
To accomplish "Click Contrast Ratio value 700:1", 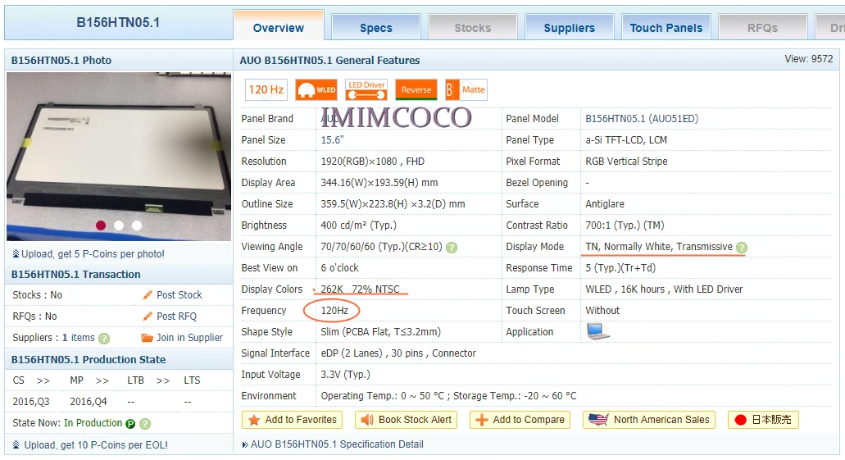I will (x=625, y=225).
